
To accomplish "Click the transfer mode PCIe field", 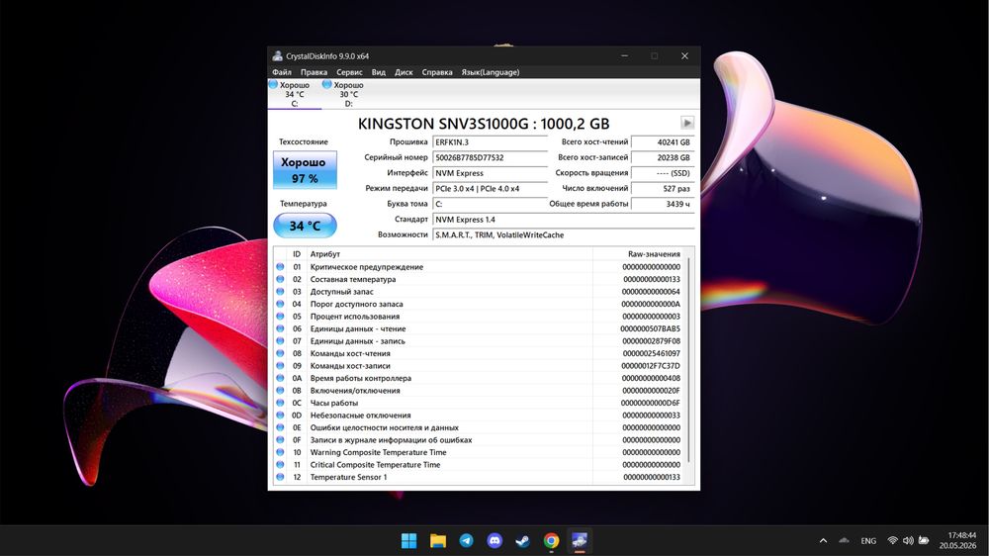I will (x=491, y=189).
